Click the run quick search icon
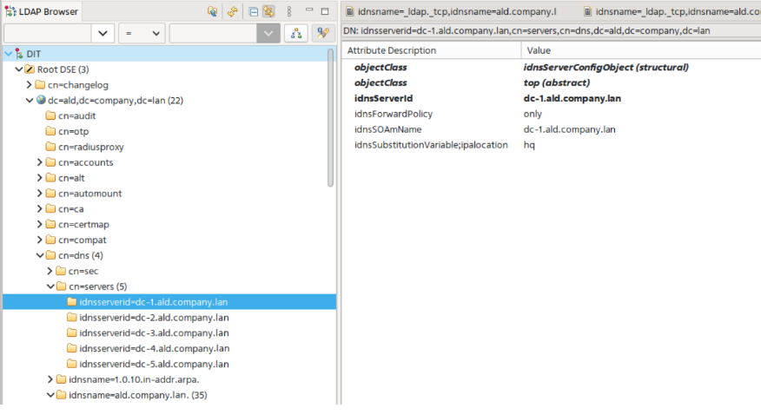 (x=322, y=33)
